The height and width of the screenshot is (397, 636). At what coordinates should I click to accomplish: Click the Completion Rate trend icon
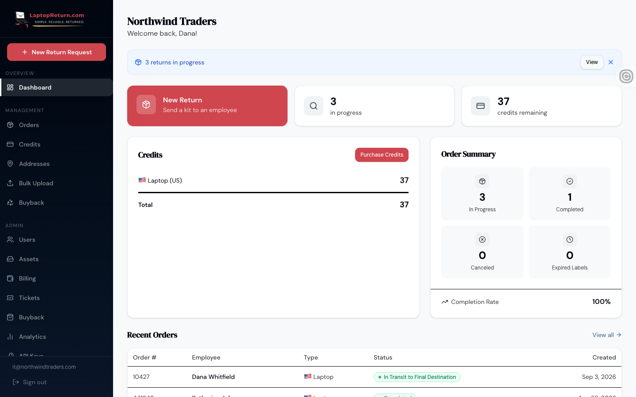[x=445, y=302]
